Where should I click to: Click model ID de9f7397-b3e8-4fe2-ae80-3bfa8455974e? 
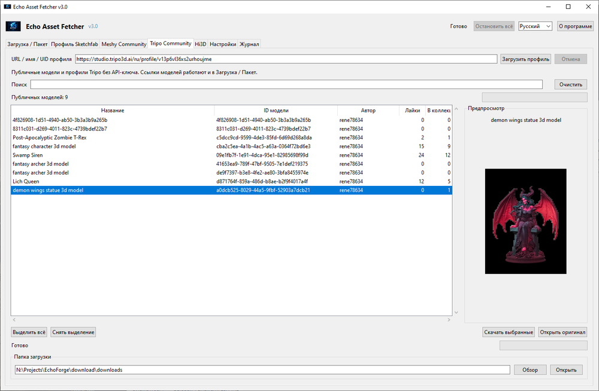pyautogui.click(x=262, y=173)
